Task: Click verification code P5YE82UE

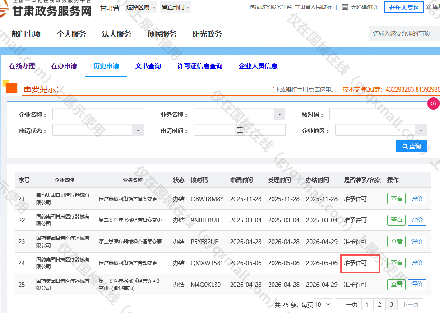Action: (204, 242)
